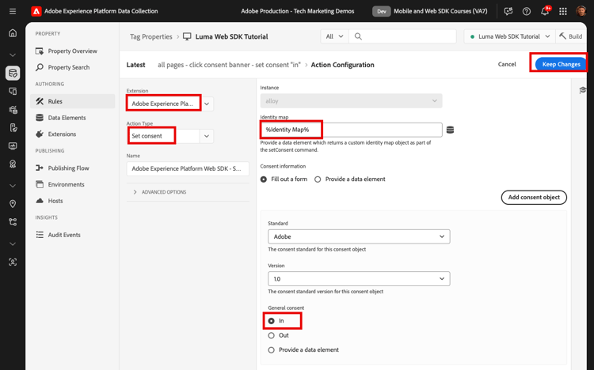Screen dimensions: 594x370
Task: Open the All search filter dropdown
Action: tap(334, 36)
